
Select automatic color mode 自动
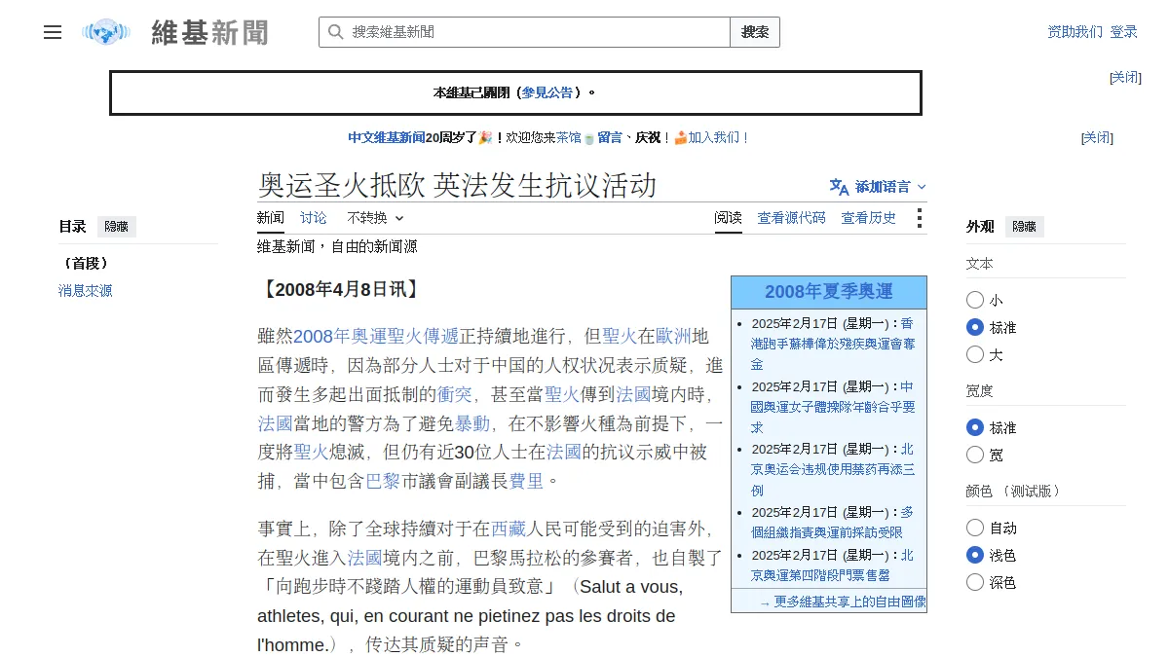tap(975, 528)
